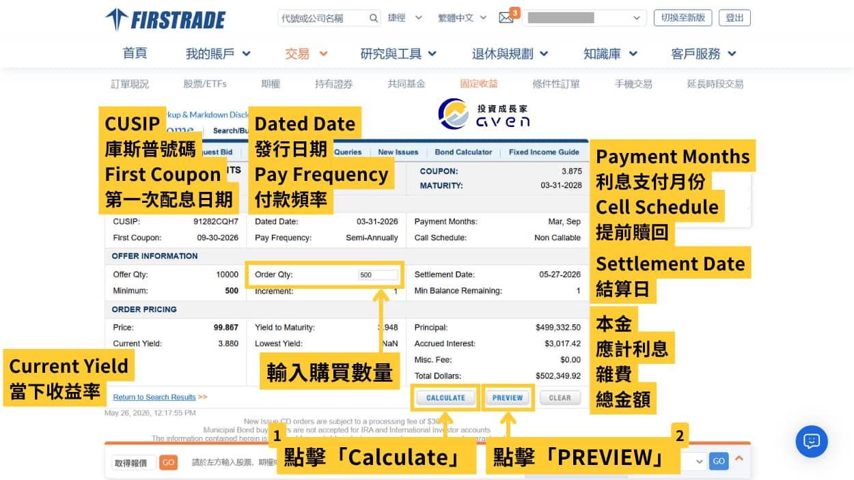Select the CUSIP value 91282CQH7
This screenshot has height=480, width=854.
(216, 222)
